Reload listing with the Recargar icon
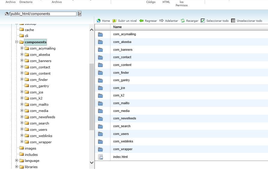 pos(183,21)
